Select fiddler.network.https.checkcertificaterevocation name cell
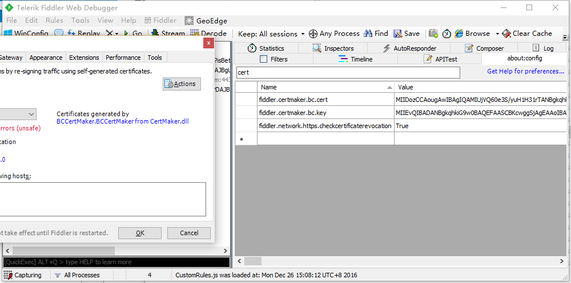 pos(325,126)
